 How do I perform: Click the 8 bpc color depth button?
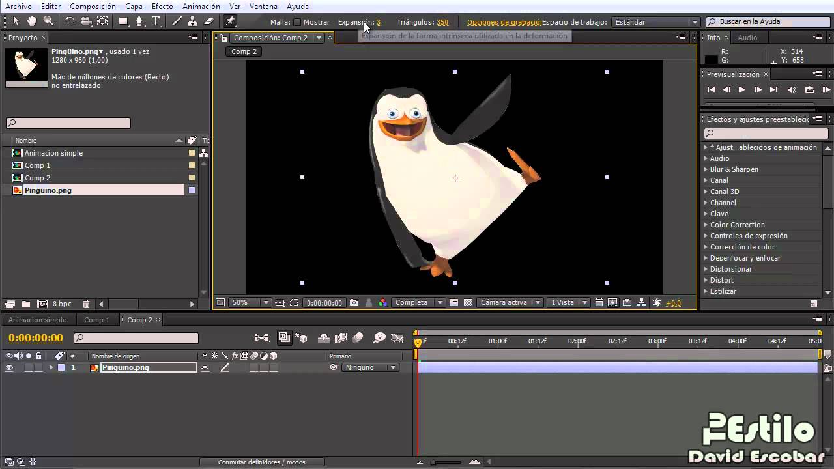(x=62, y=304)
